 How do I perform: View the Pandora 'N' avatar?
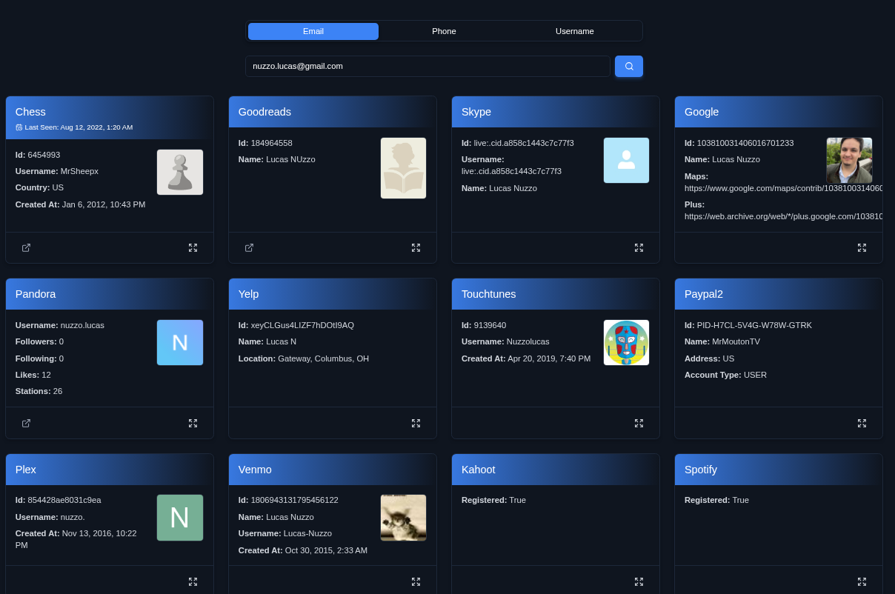180,343
